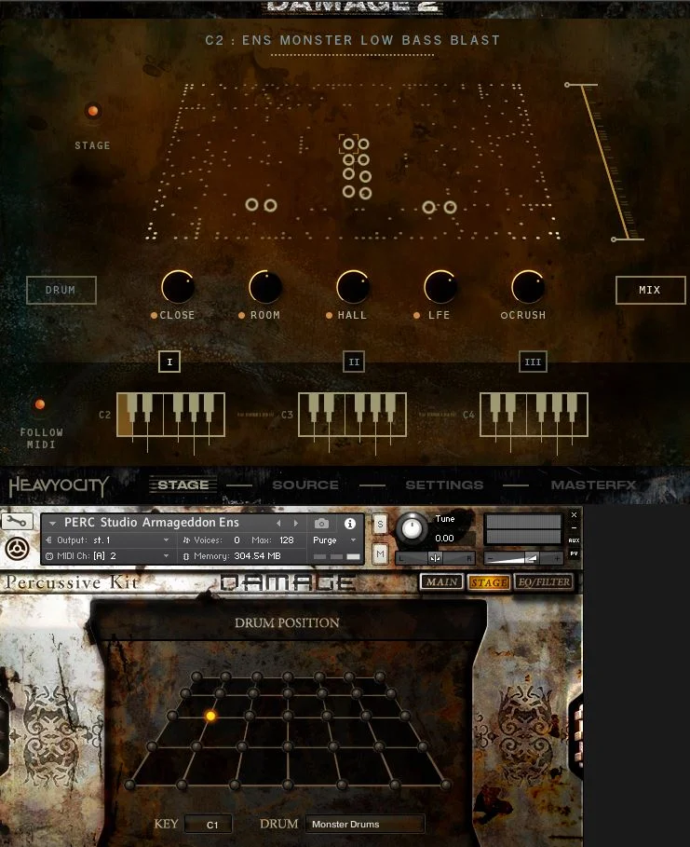Click the AUX button in Kontakt header
The height and width of the screenshot is (847, 690).
(x=574, y=540)
